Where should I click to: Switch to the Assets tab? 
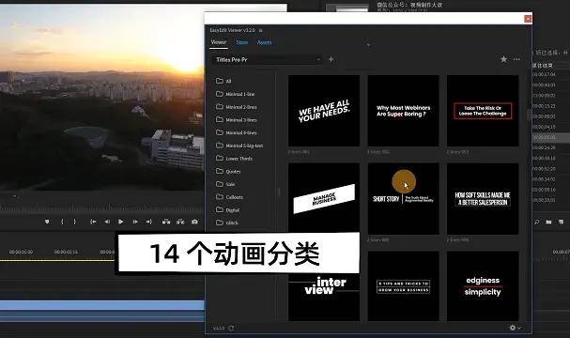coord(264,42)
